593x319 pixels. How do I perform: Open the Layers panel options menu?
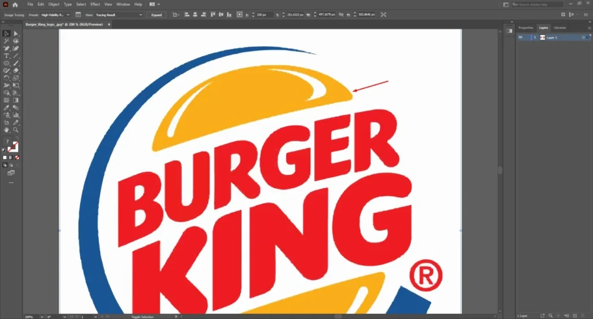589,28
